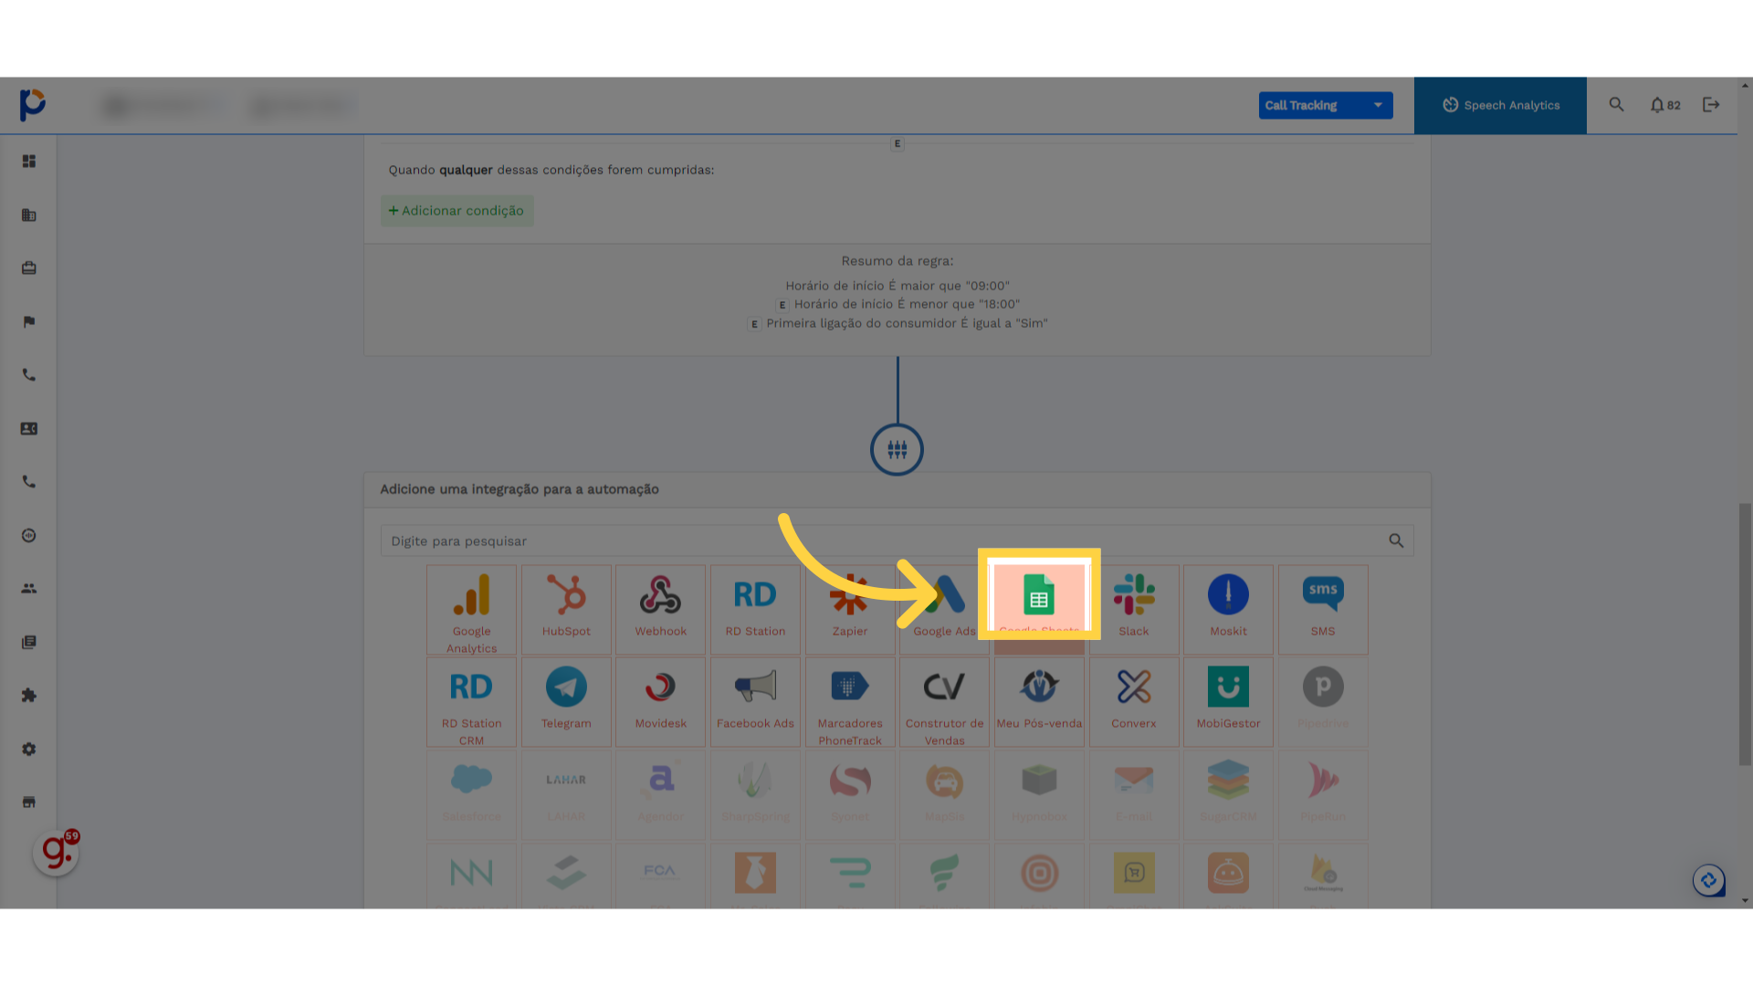Open the briefcase icon in sidebar

click(29, 268)
